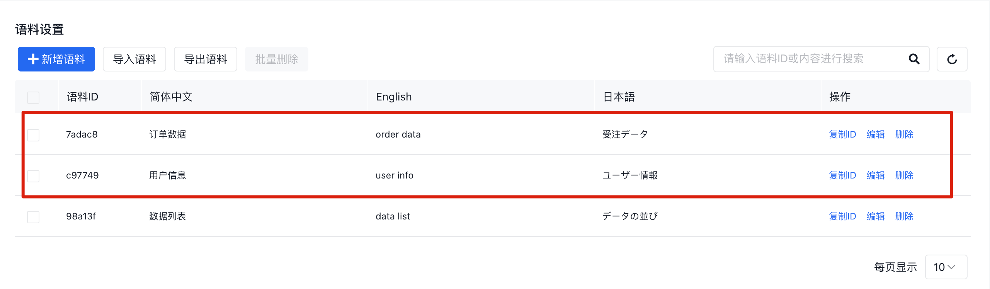Delete the 订单数据 corpus entry
The image size is (990, 289).
coord(904,134)
